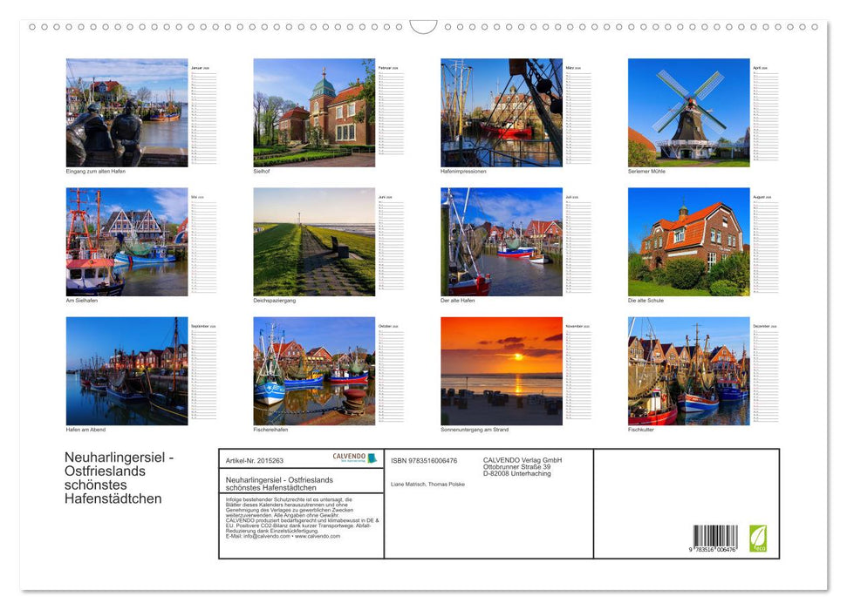Viewport: 847px width, 610px height.
Task: Check the first line of the Januar list
Action: [203, 74]
